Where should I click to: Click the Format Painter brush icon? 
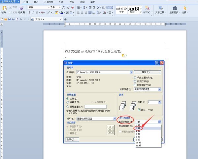pos(21,8)
